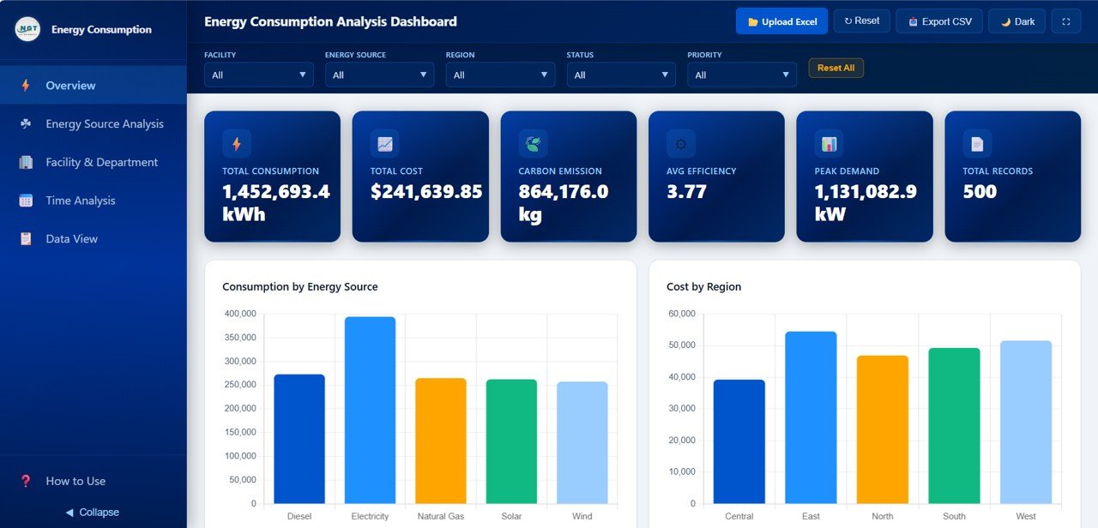Click the Total Cost chart icon
The image size is (1098, 528).
pyautogui.click(x=385, y=144)
